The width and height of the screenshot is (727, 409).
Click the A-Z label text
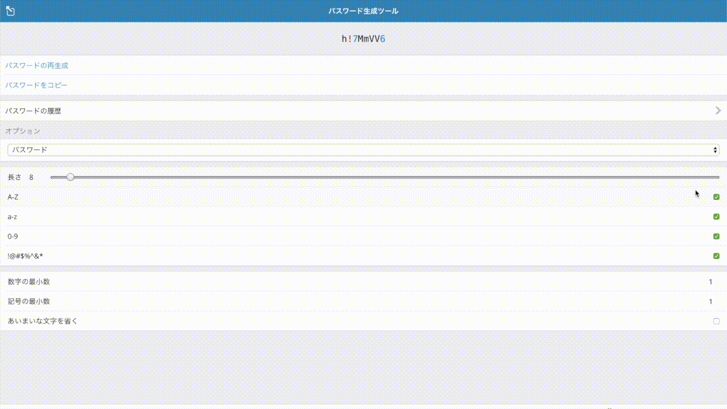13,197
